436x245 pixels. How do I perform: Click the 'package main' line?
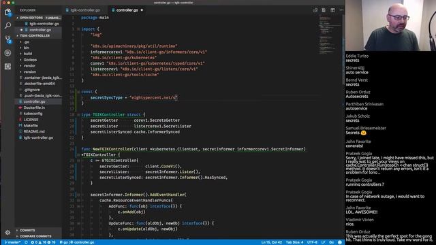[95, 18]
